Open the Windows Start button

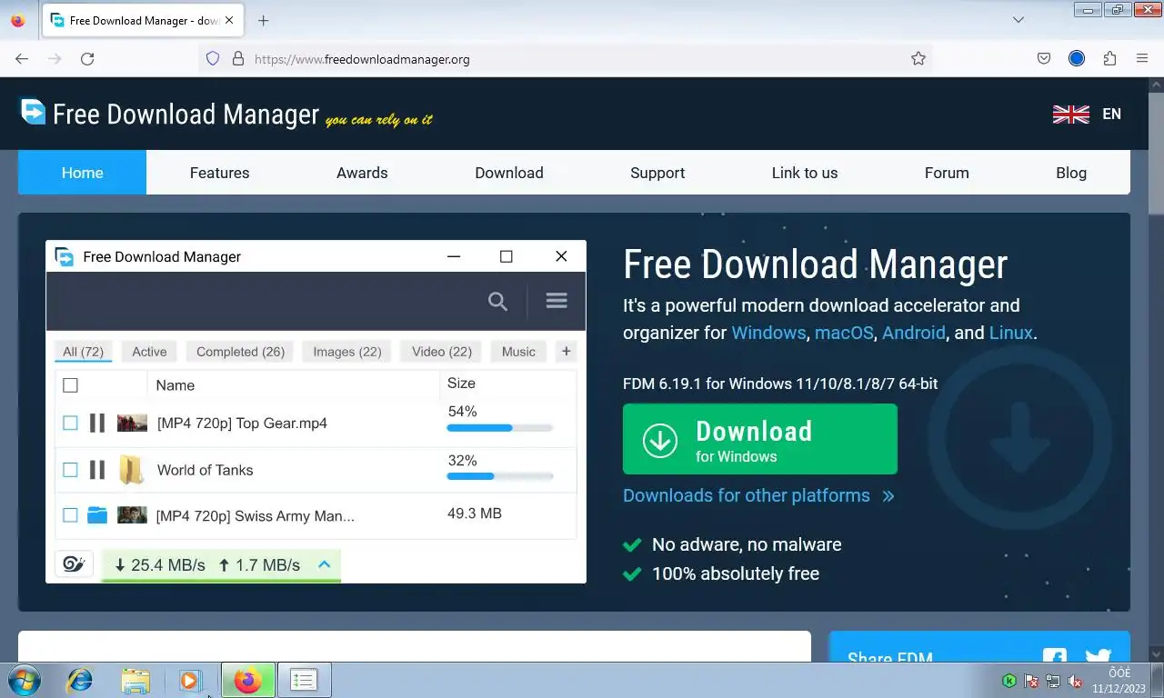[24, 680]
